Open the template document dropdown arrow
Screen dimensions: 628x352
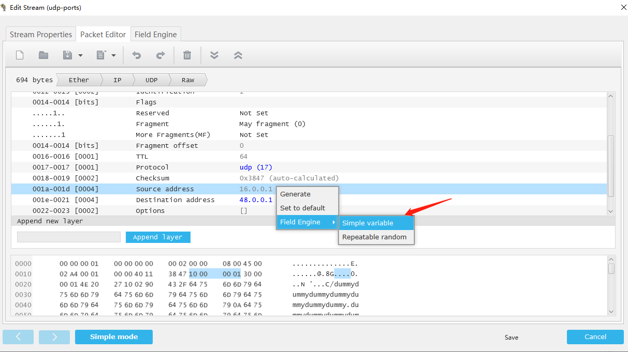(113, 55)
